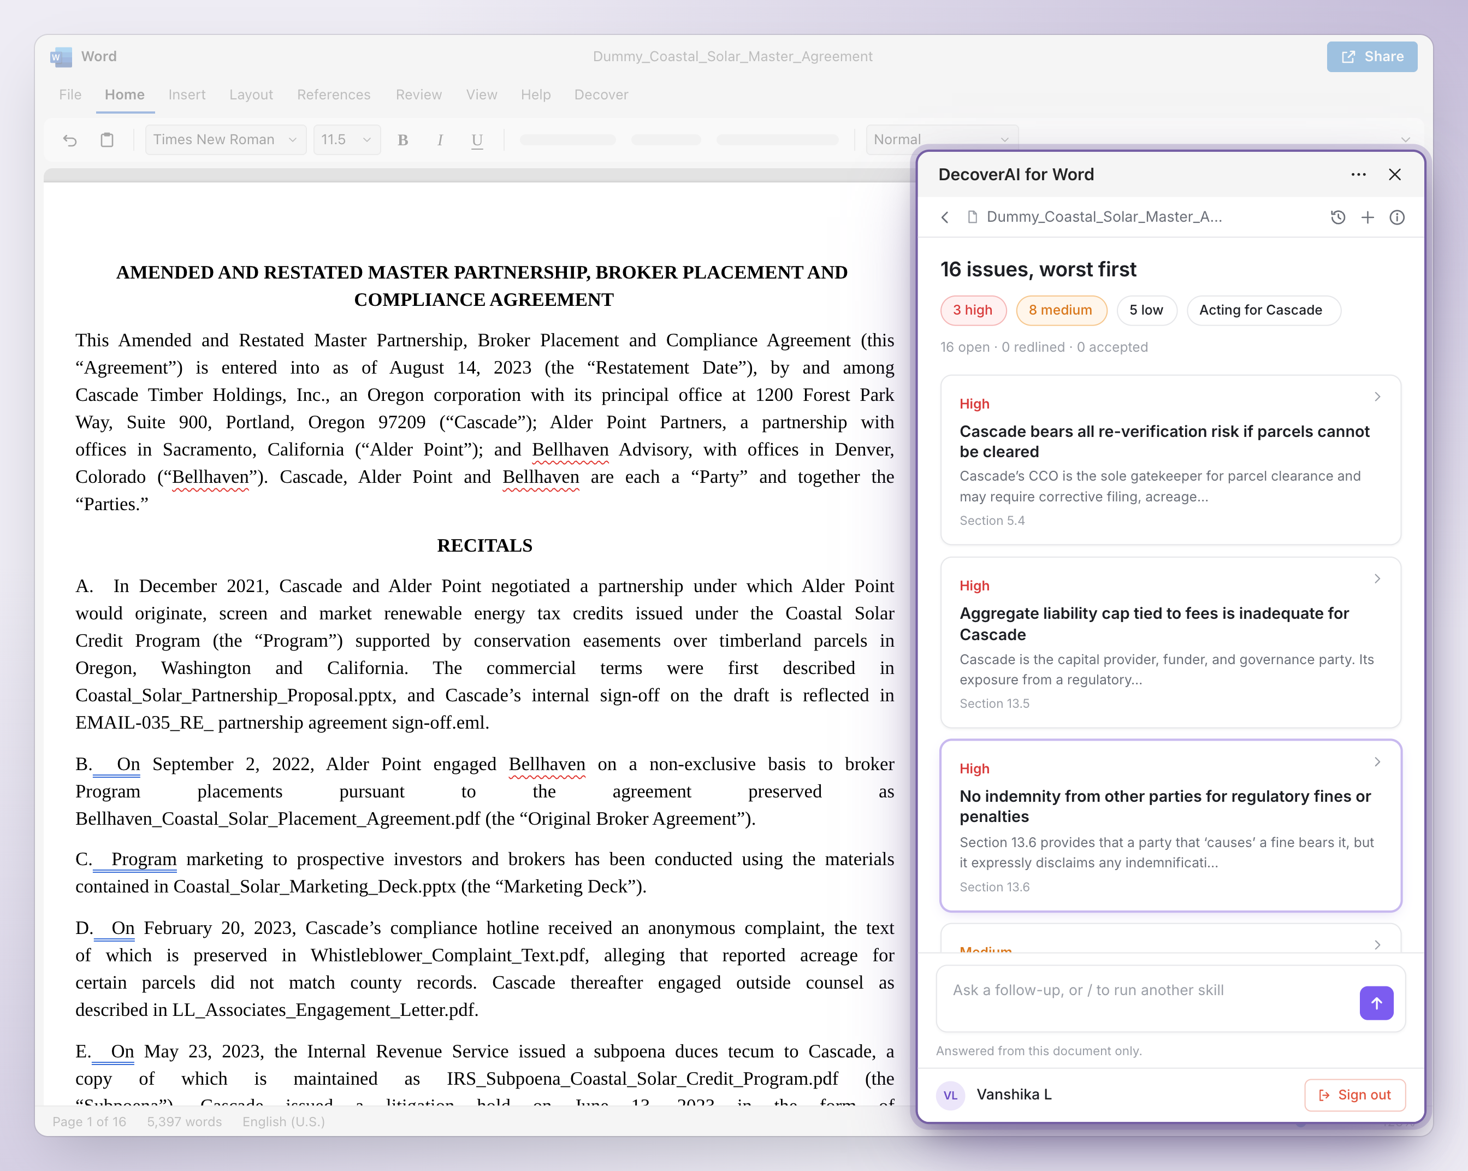Click the VL user avatar
The image size is (1468, 1171).
[950, 1095]
